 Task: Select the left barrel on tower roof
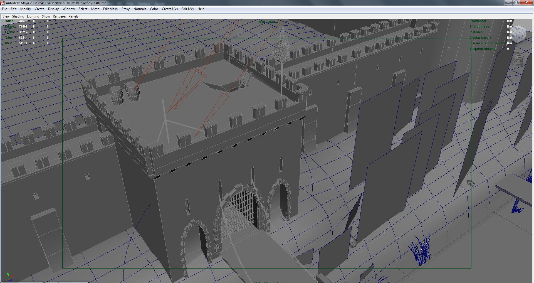coord(117,95)
